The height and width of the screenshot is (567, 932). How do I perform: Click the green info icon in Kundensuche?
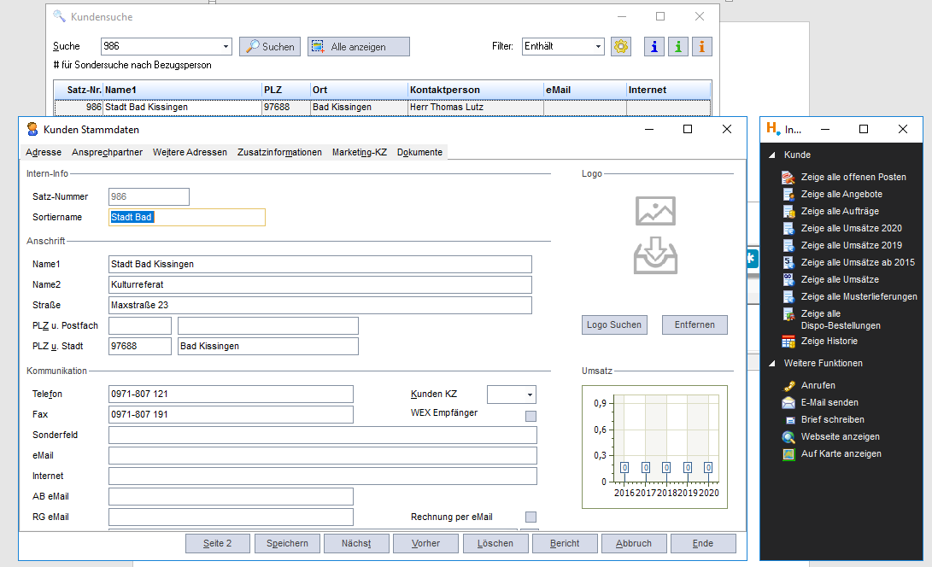tap(677, 46)
